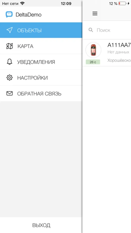131x233 pixels.
Task: Select the red car thumbnail
Action: pyautogui.click(x=93, y=50)
